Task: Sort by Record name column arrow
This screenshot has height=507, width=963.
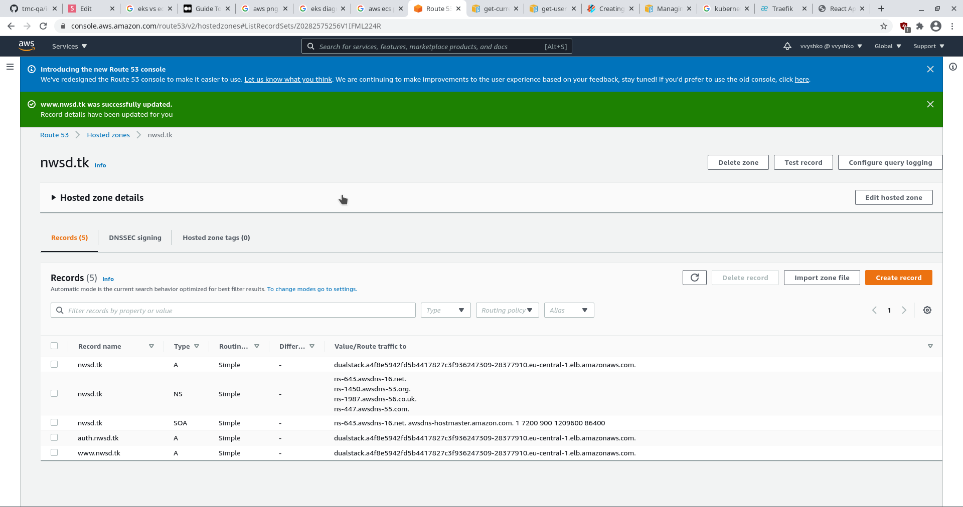Action: coord(151,346)
